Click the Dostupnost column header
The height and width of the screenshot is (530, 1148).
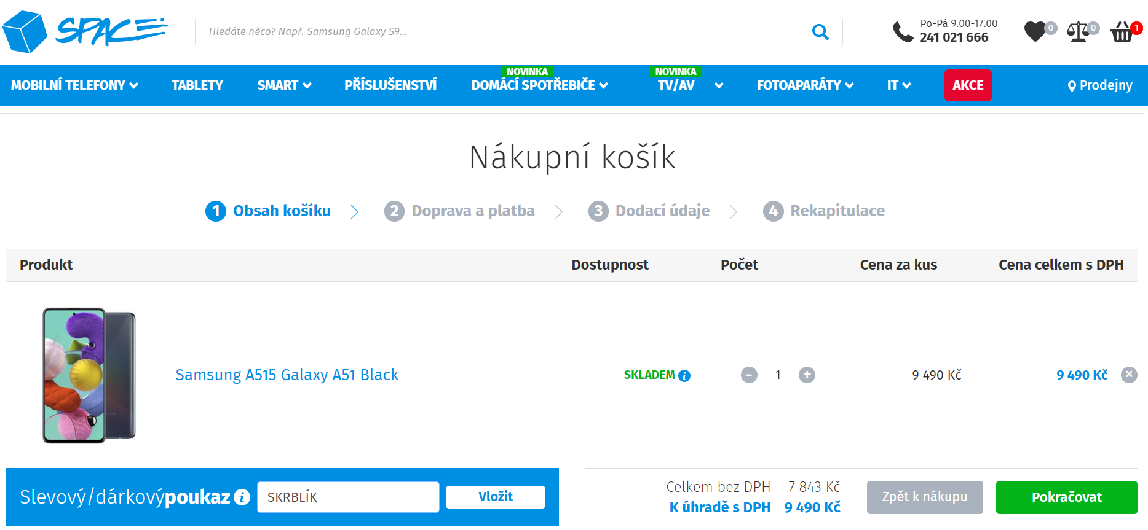coord(610,265)
